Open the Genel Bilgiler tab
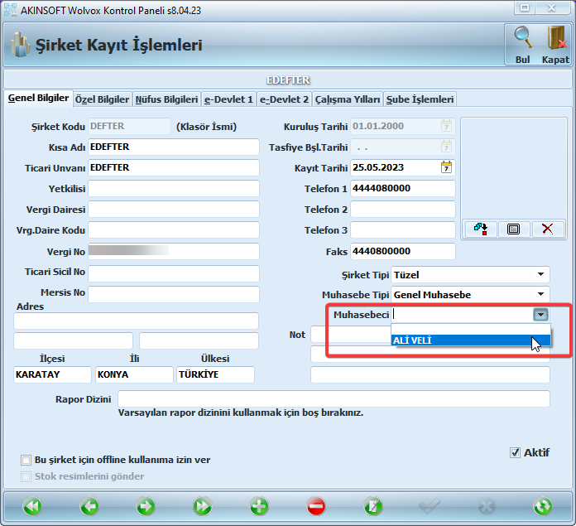 pyautogui.click(x=38, y=98)
